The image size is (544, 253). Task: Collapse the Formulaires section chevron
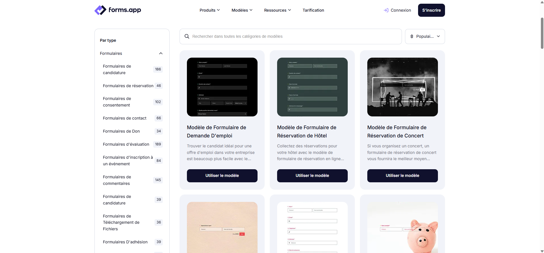(161, 53)
